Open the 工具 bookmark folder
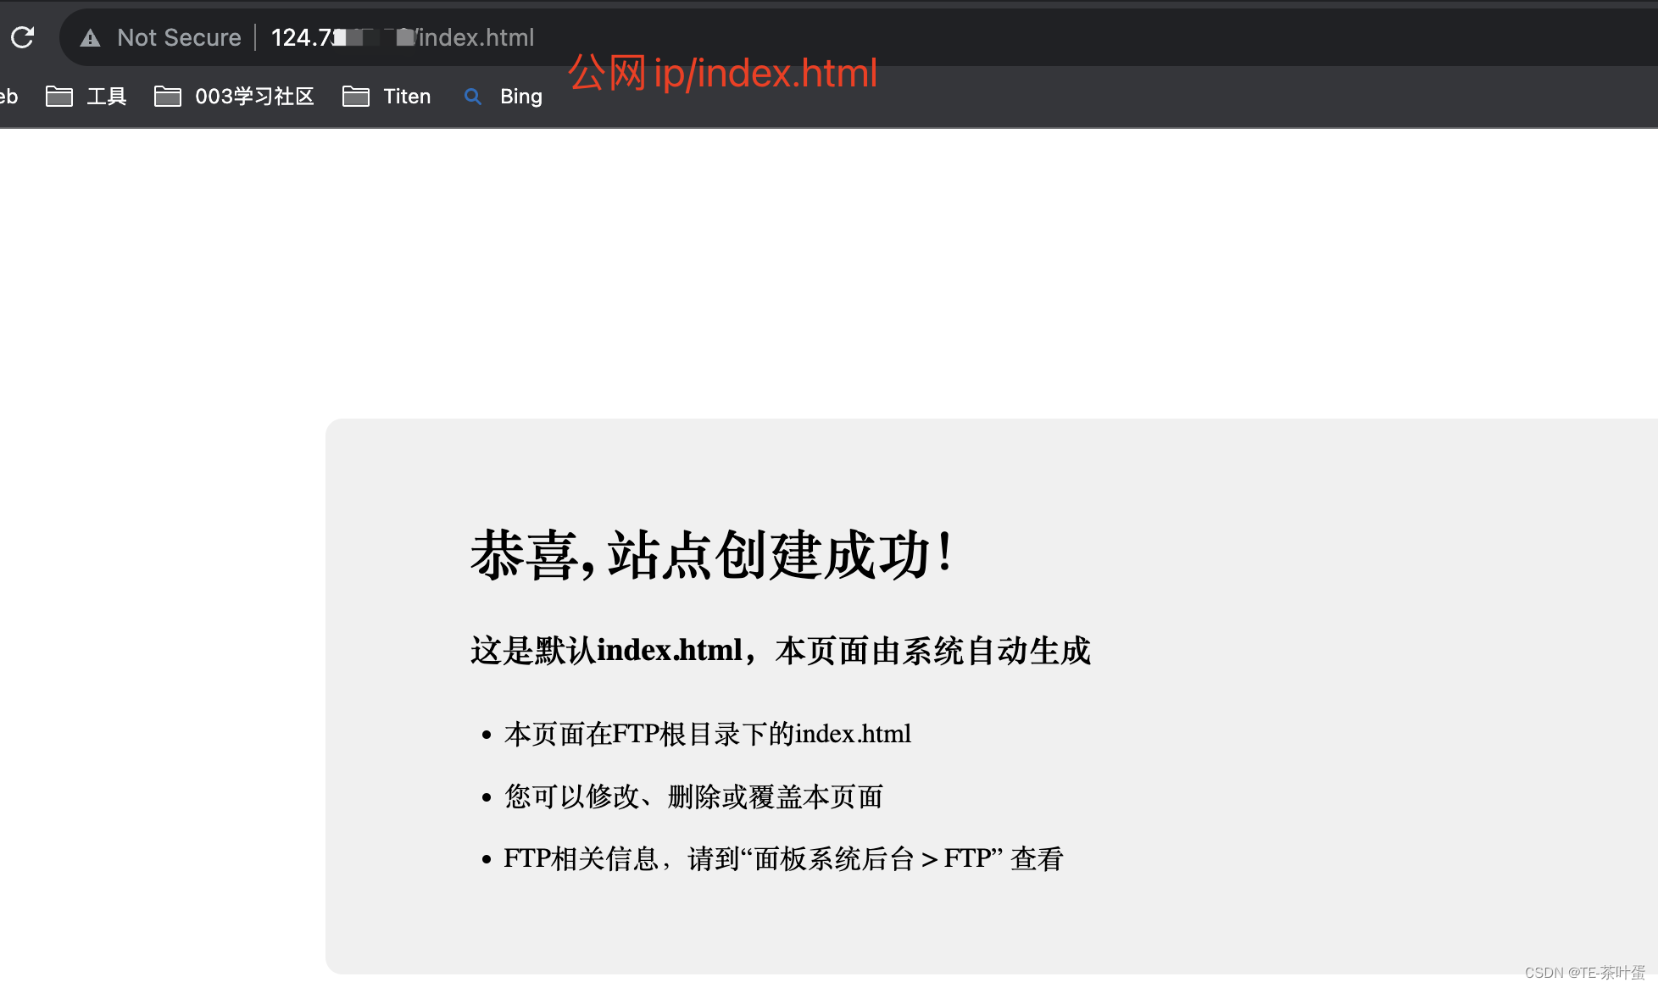This screenshot has height=988, width=1658. tap(86, 97)
